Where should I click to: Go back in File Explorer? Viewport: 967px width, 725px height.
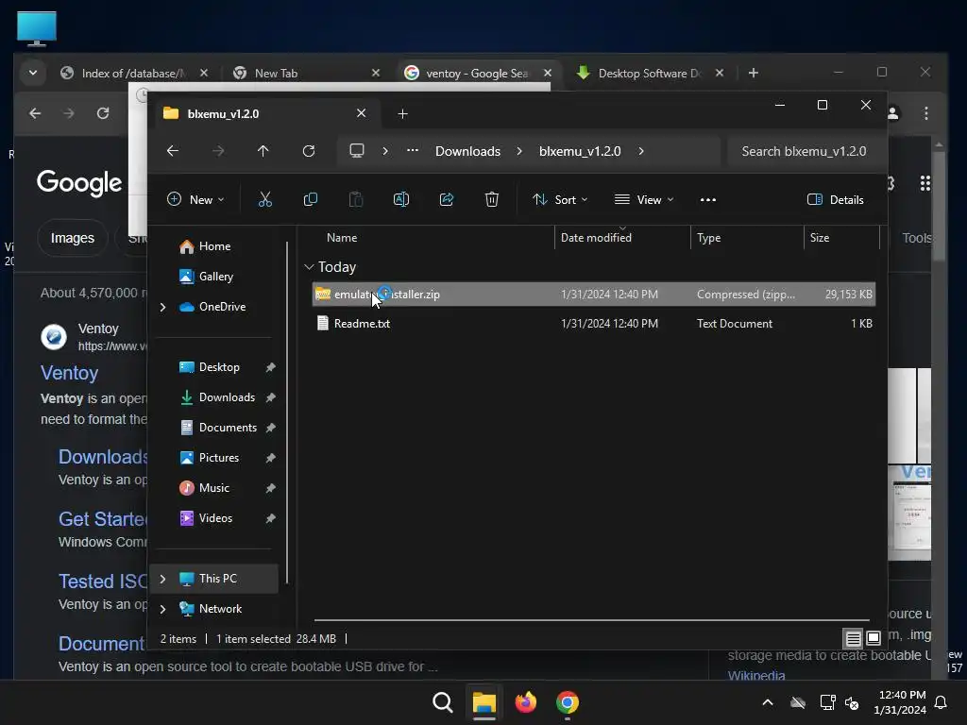click(x=173, y=151)
